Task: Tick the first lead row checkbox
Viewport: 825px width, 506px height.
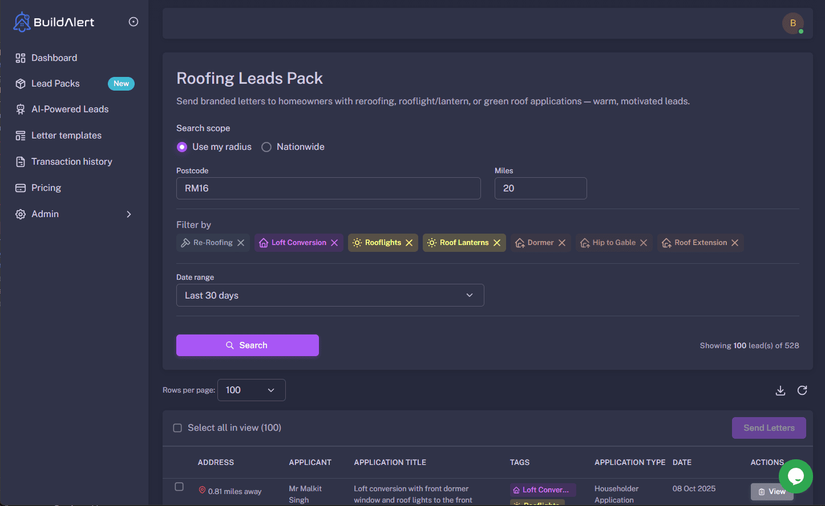Action: point(179,487)
